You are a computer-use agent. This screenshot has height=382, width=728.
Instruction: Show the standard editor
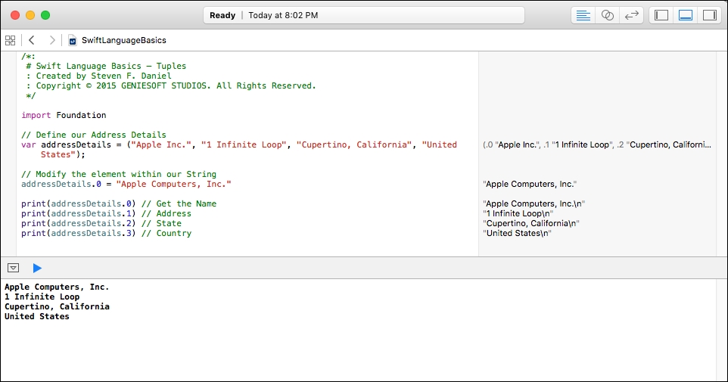point(583,15)
